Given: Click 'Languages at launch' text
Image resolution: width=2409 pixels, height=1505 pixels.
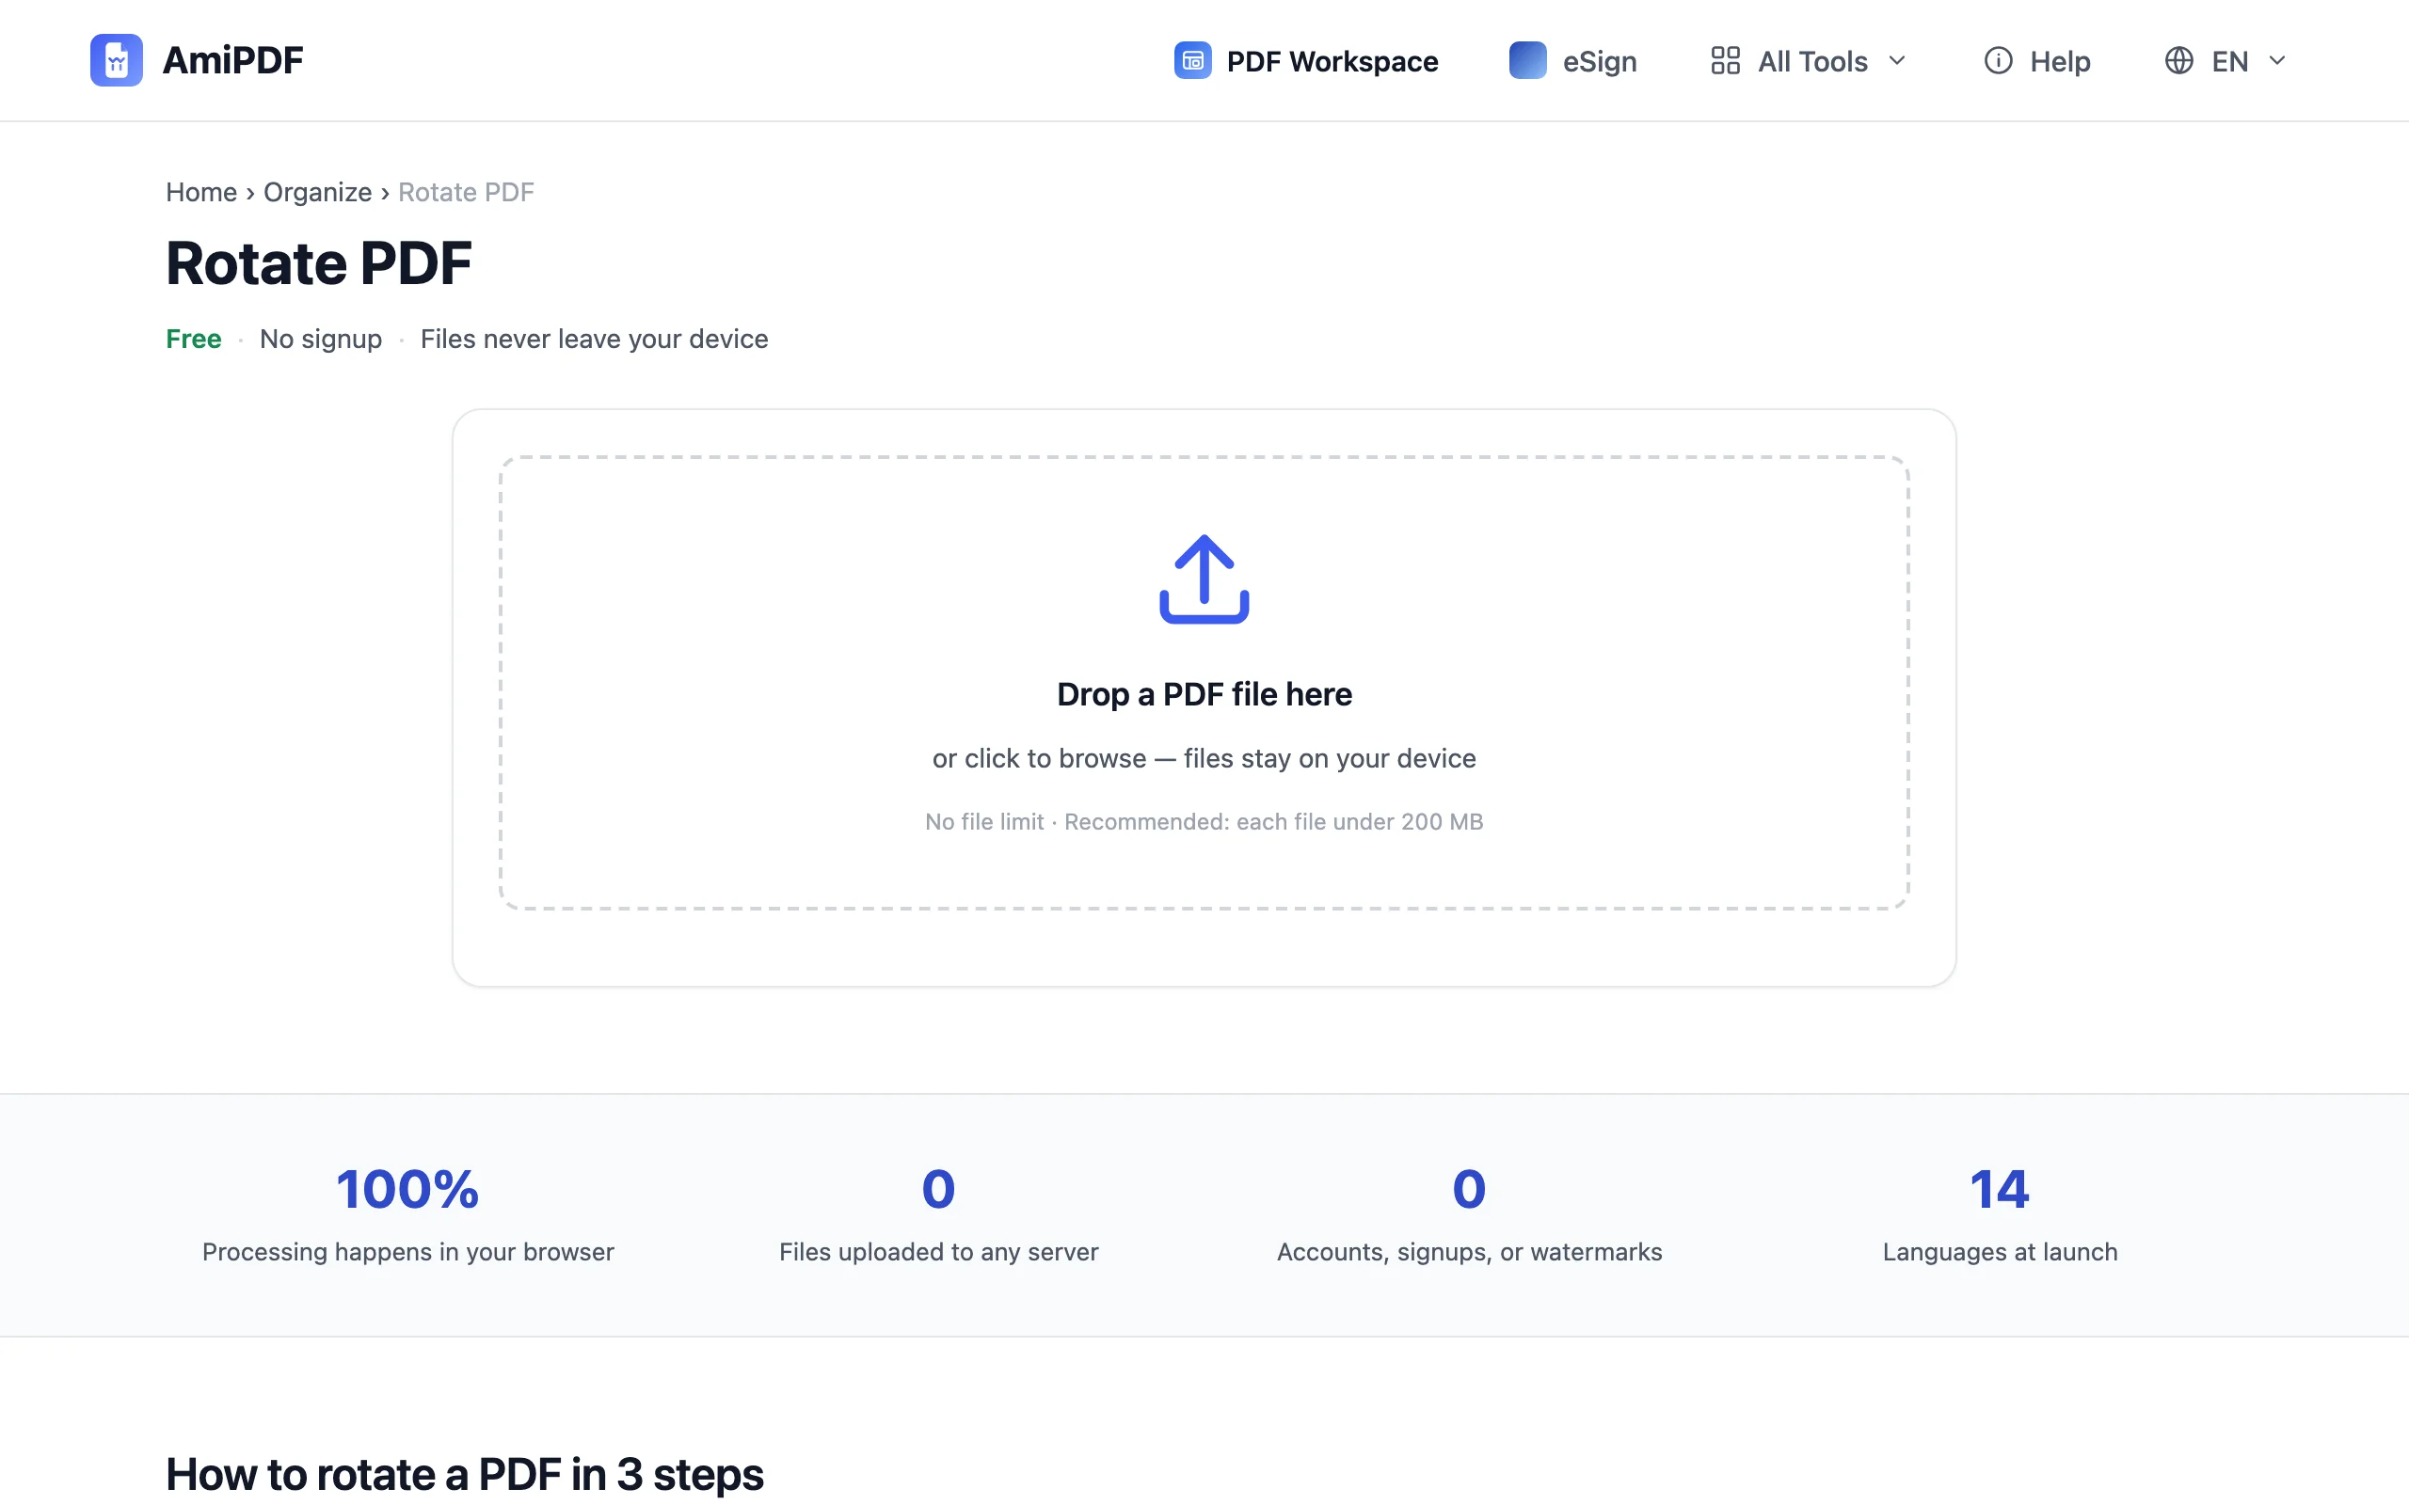Looking at the screenshot, I should [x=2000, y=1252].
